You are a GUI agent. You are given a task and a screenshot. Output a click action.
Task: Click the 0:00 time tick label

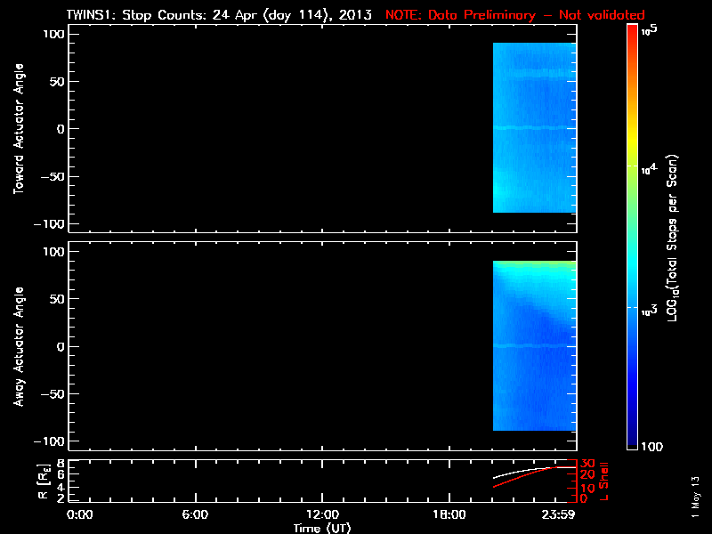79,514
